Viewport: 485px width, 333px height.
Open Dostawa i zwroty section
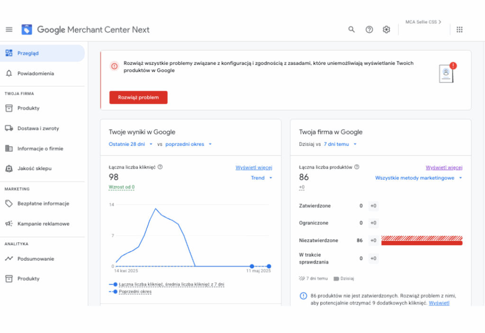coord(38,128)
